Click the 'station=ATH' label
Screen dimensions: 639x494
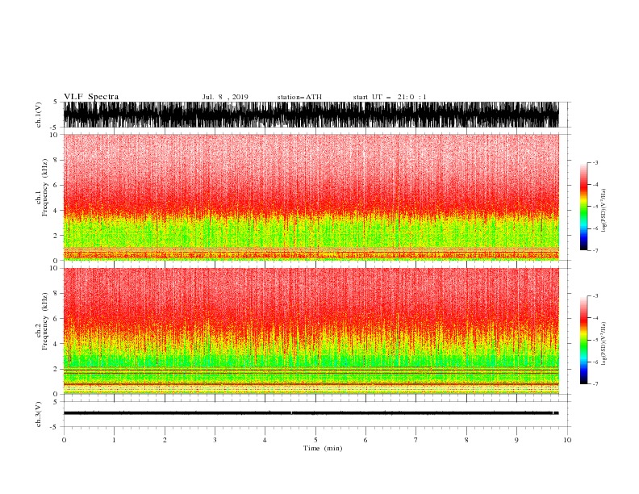[x=299, y=97]
